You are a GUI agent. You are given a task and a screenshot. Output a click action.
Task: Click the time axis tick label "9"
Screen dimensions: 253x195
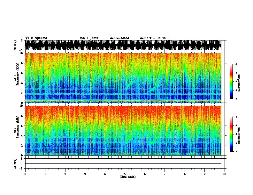[x=204, y=174]
